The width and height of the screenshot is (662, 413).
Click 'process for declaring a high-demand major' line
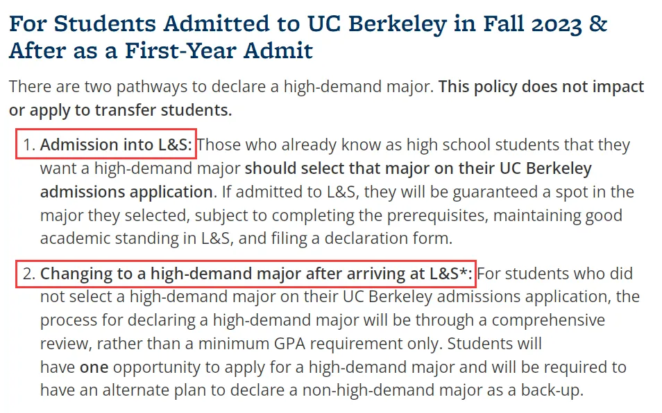tap(323, 320)
